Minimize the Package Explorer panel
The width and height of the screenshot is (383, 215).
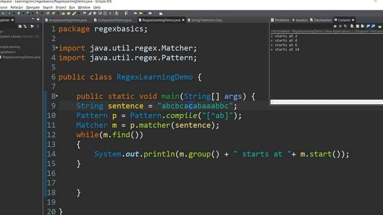33,19
